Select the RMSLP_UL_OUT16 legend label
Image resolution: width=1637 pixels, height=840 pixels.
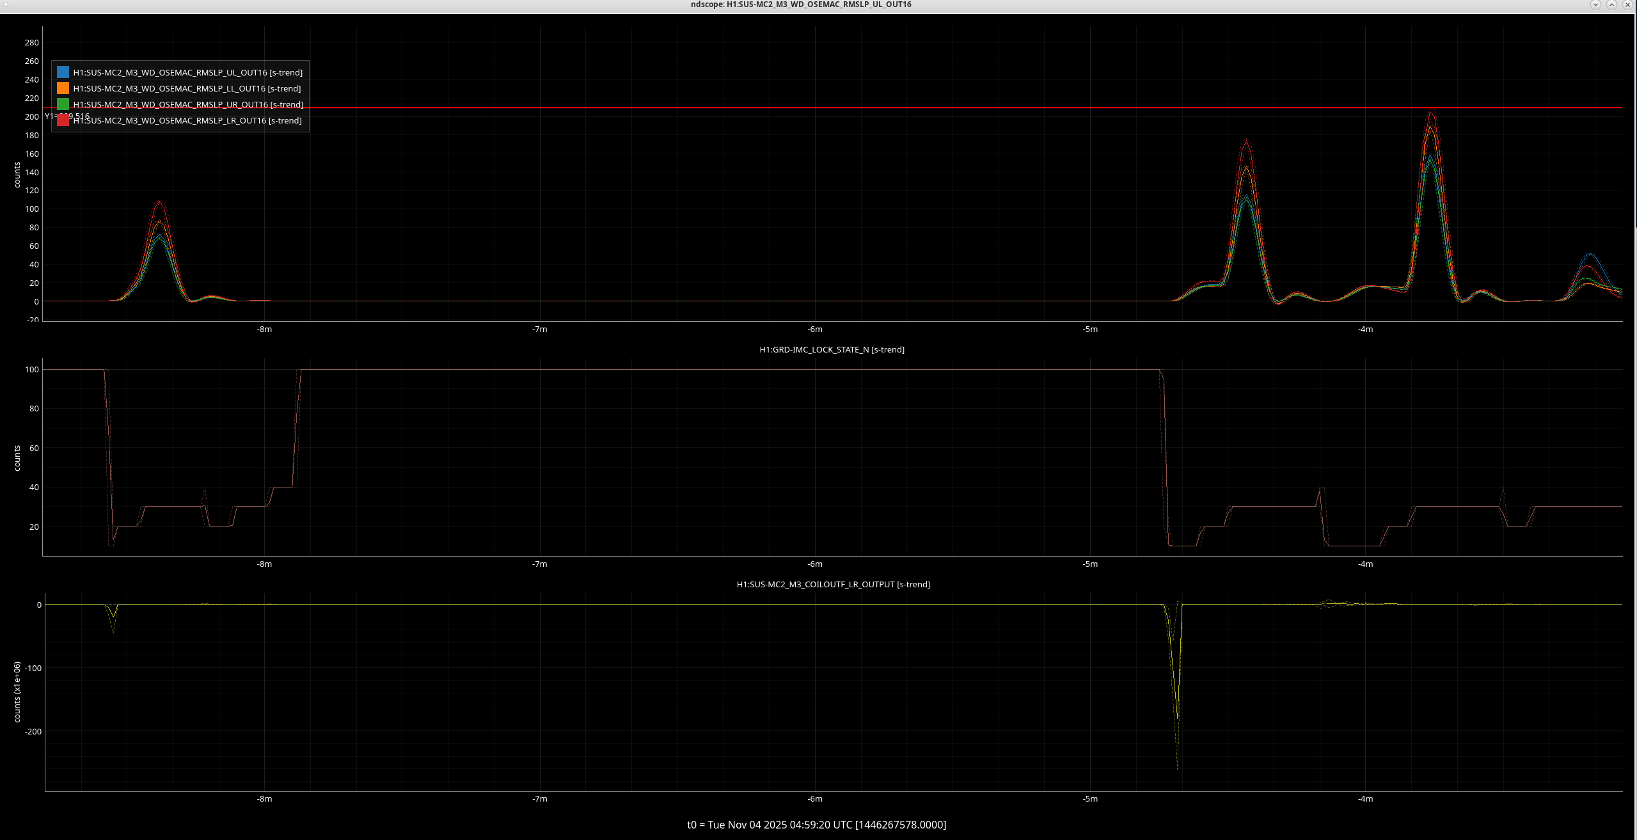187,72
